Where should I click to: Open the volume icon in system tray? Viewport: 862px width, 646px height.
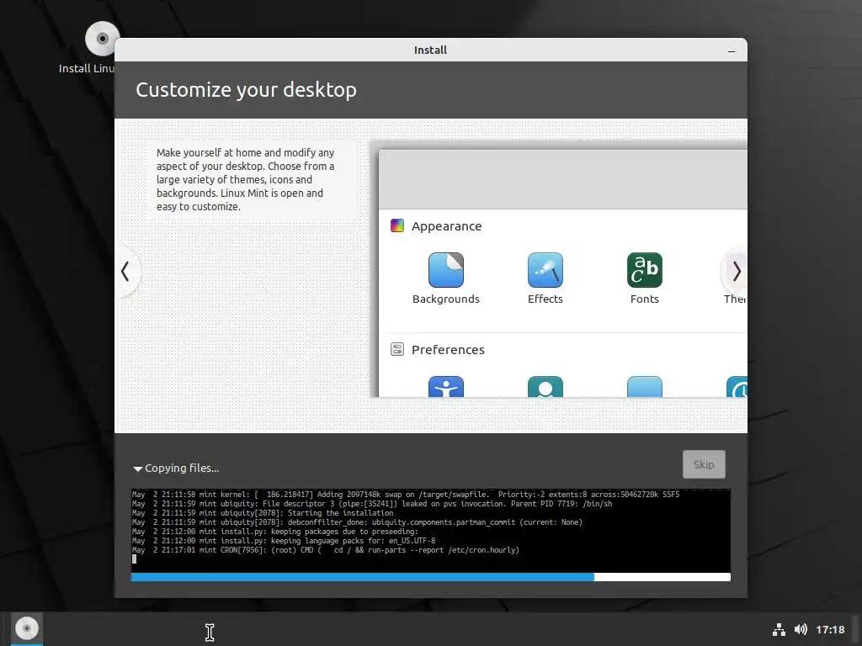[801, 629]
